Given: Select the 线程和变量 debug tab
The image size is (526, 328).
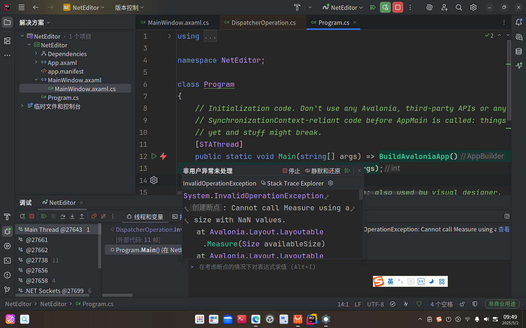Looking at the screenshot, I should click(145, 217).
